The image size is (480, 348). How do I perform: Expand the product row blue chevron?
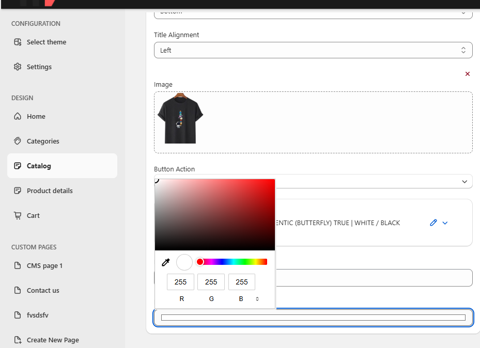[445, 223]
